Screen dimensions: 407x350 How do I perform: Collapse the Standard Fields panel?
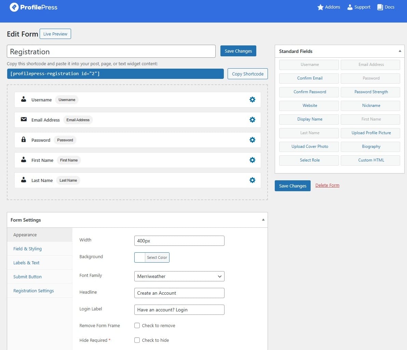coord(400,51)
